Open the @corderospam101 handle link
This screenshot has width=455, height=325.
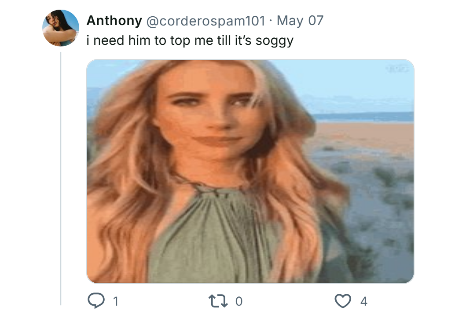tap(206, 21)
